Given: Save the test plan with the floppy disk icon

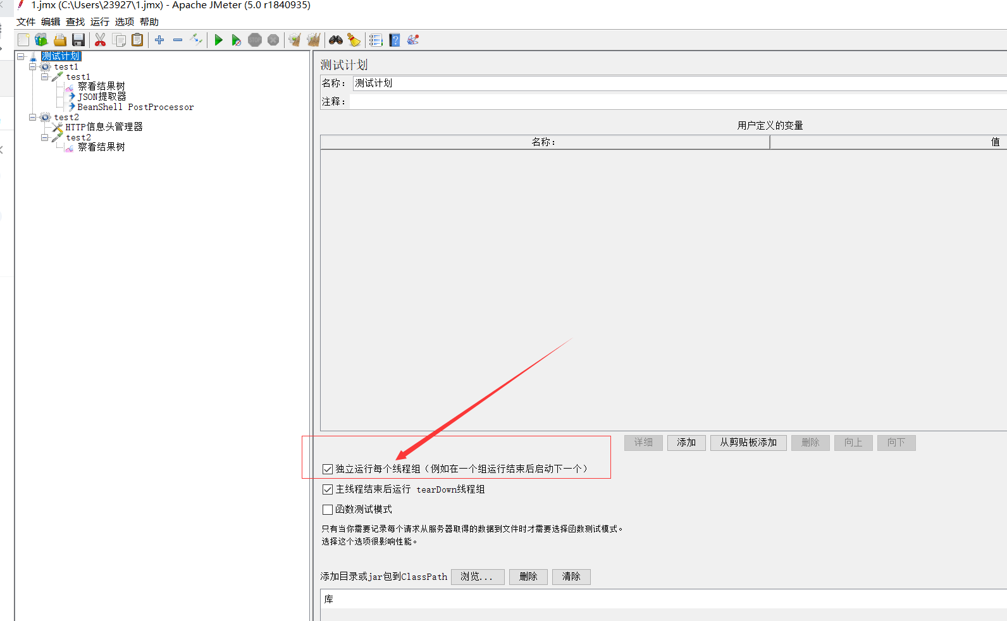Looking at the screenshot, I should click(x=78, y=40).
